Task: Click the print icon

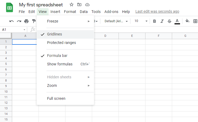Action: click(26, 21)
